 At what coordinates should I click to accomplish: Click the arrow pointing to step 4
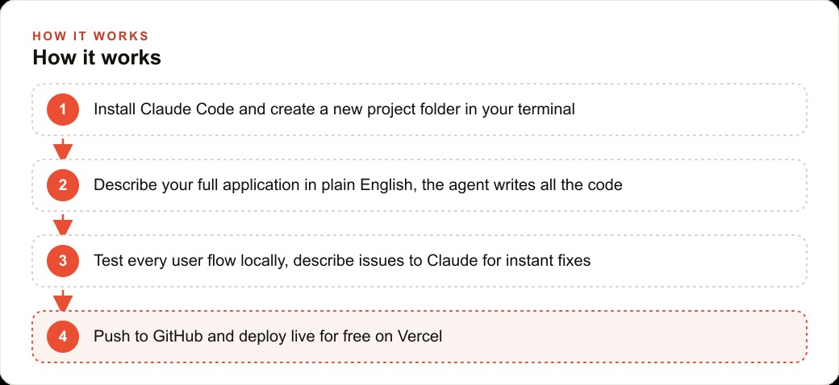click(63, 300)
